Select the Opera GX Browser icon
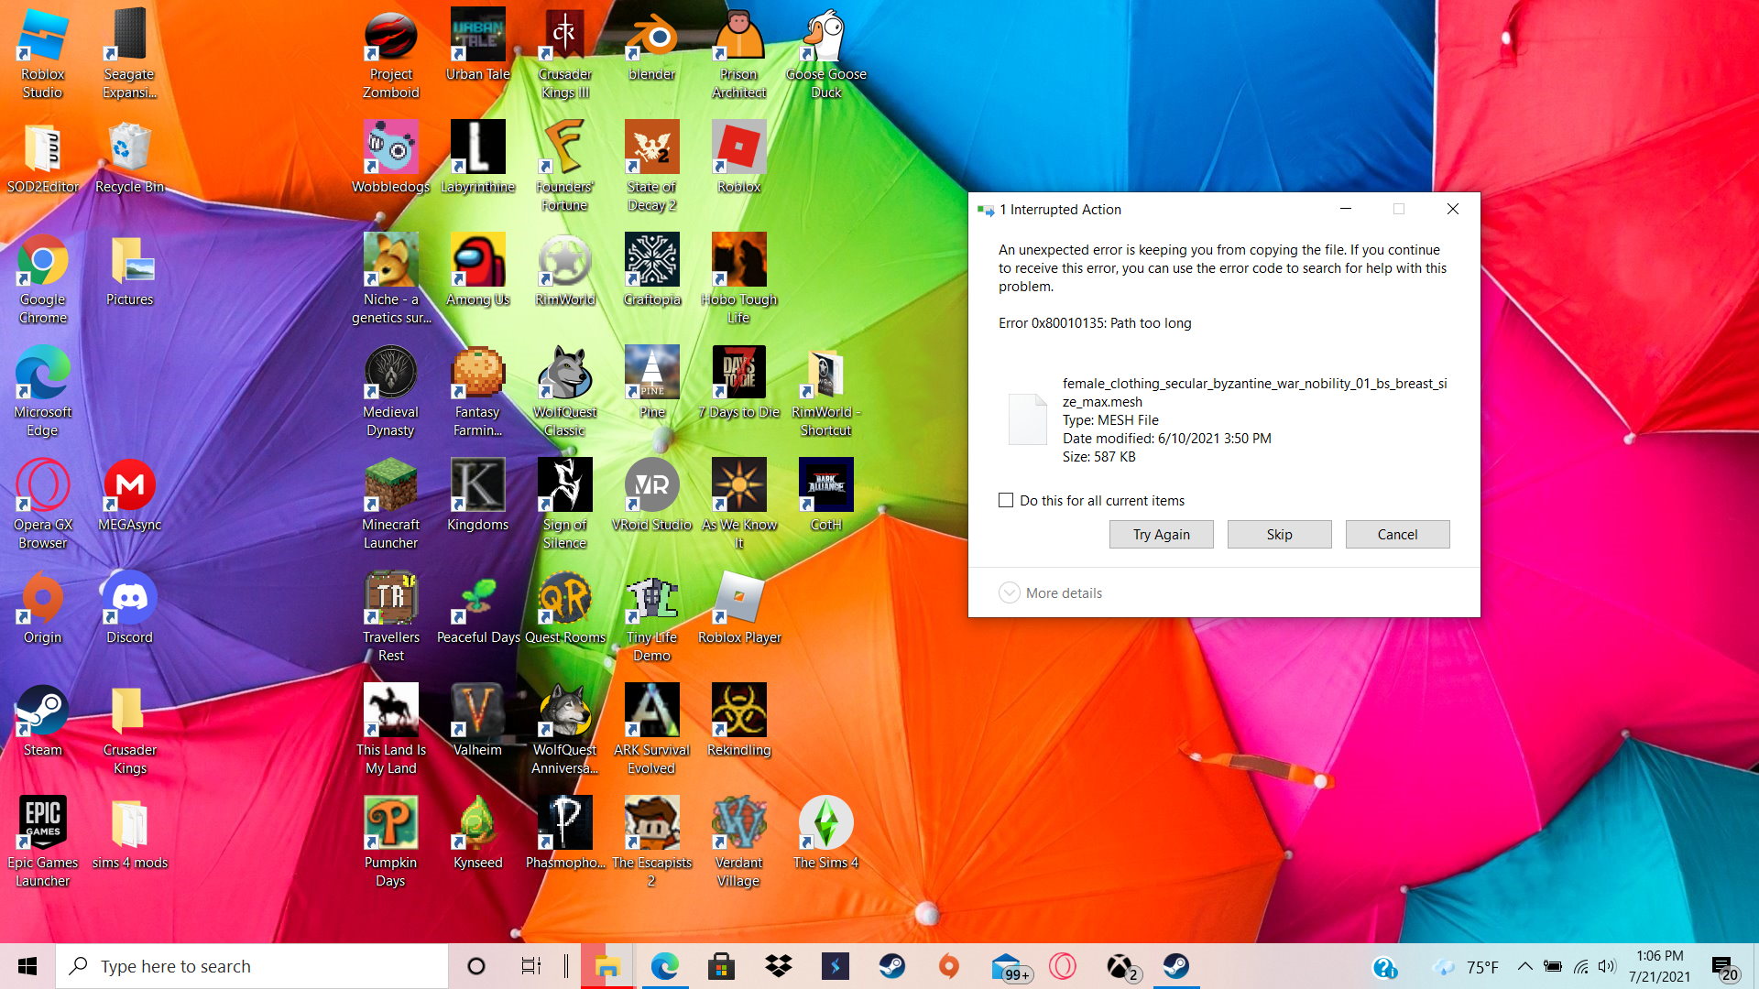Viewport: 1759px width, 989px height. (42, 505)
